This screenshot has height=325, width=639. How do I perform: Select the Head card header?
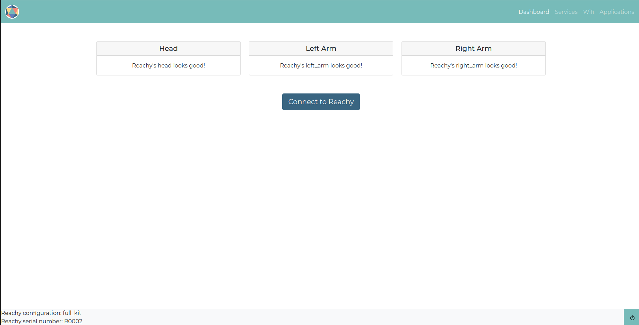tap(169, 48)
